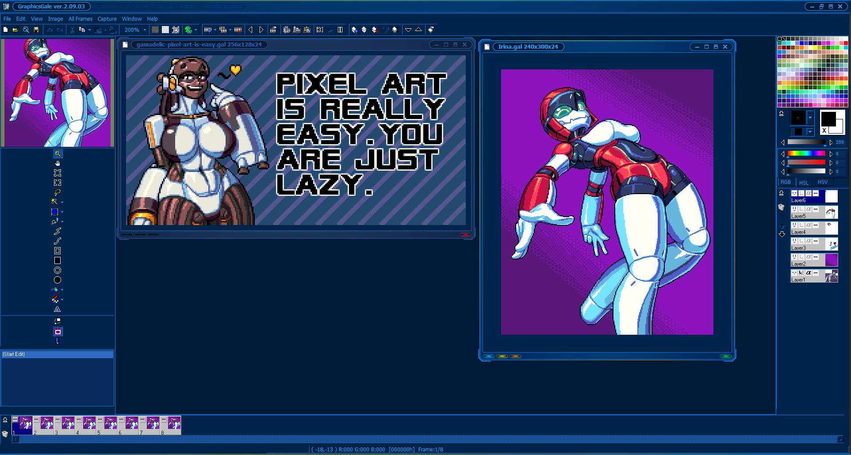Image resolution: width=851 pixels, height=455 pixels.
Task: Open the Image menu
Action: [x=55, y=19]
